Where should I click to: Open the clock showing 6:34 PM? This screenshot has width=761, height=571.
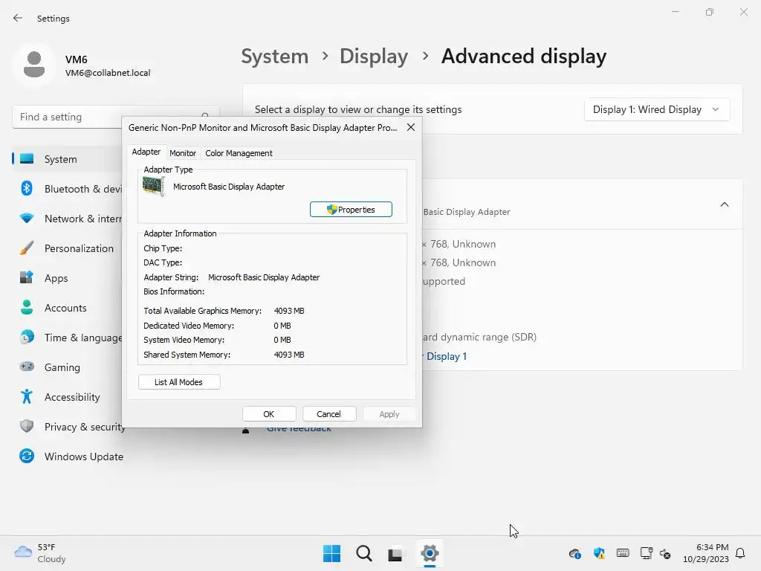(x=706, y=553)
